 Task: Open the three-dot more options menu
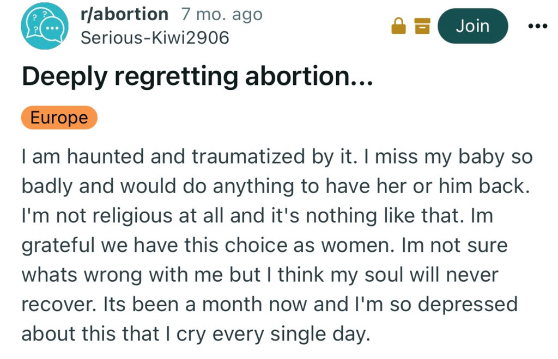[x=537, y=26]
